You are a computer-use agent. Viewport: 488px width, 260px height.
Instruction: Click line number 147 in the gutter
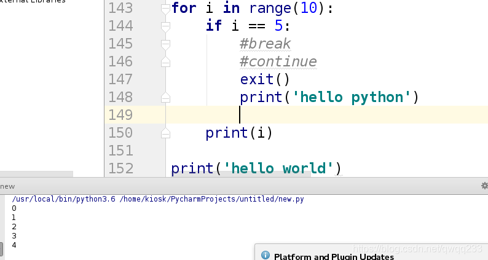120,79
